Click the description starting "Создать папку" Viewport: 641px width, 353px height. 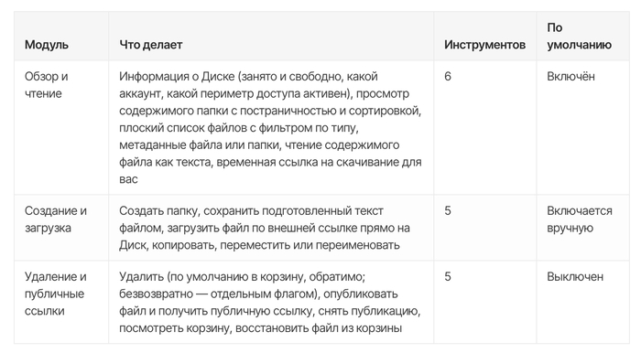point(265,228)
